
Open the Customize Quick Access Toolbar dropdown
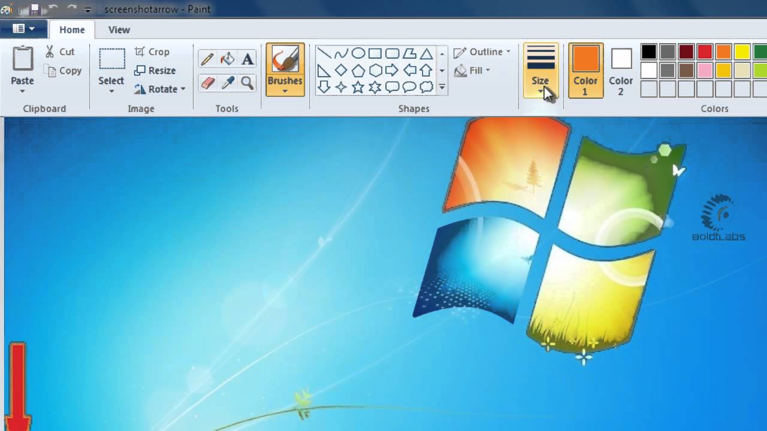click(88, 10)
